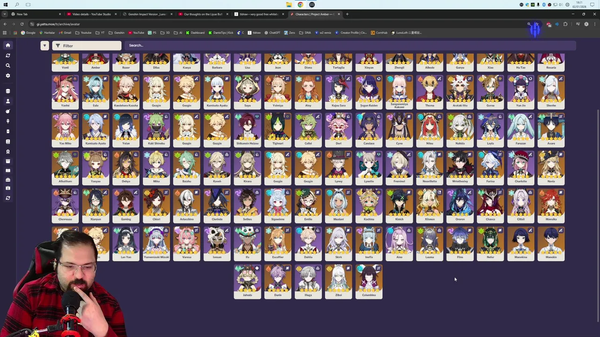
Task: Switch to Our thoughts on the Liyue Buff tab
Action: 203,14
